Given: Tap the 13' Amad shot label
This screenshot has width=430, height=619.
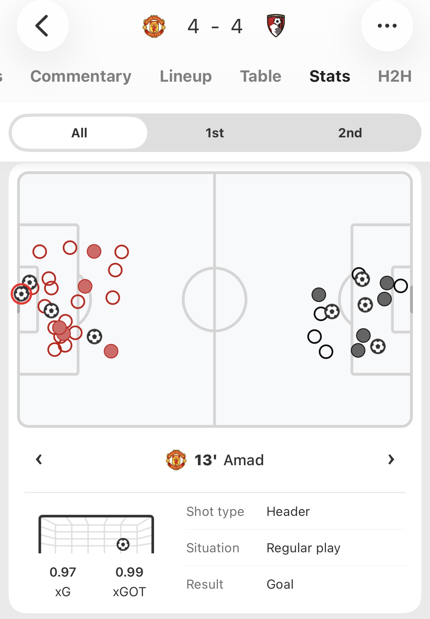Looking at the screenshot, I should pyautogui.click(x=229, y=460).
